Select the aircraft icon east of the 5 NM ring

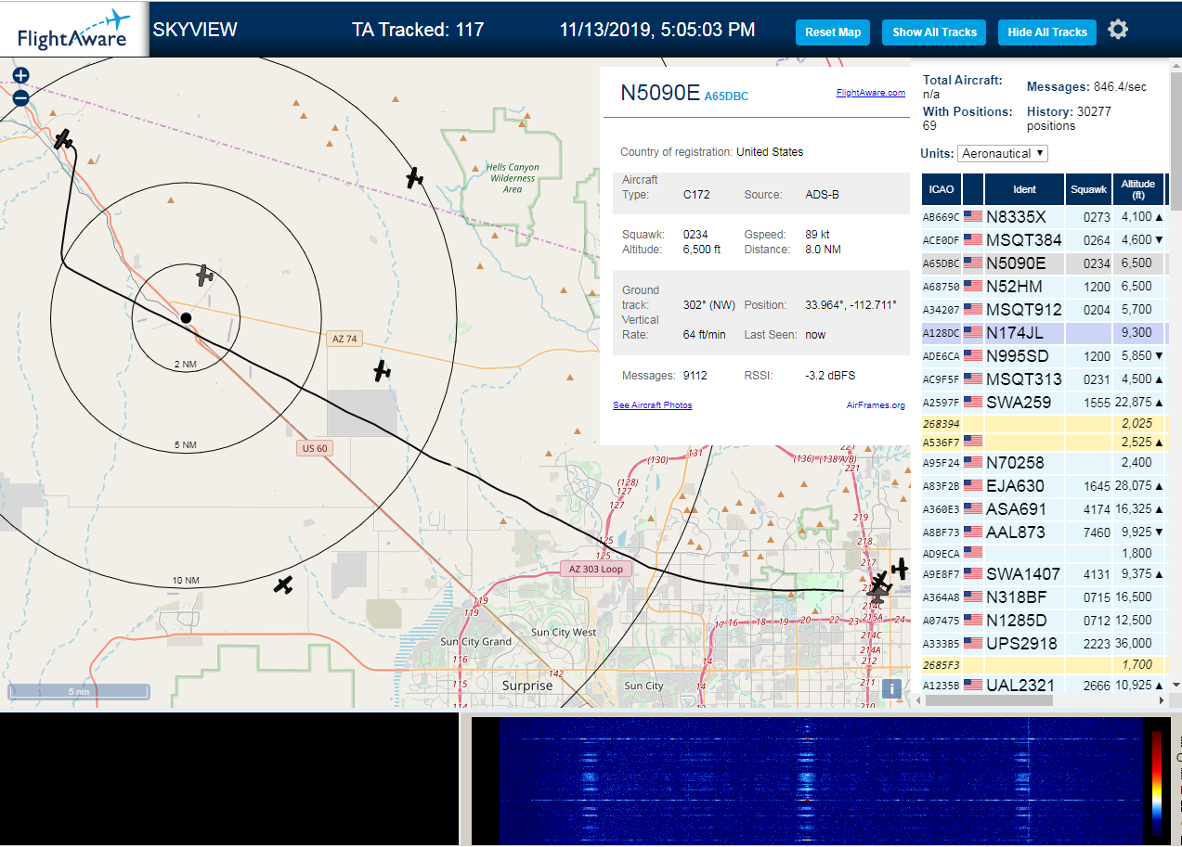(x=381, y=371)
